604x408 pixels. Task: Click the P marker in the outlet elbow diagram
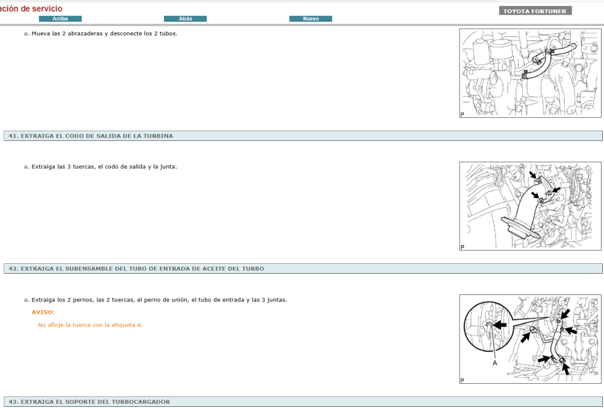[462, 247]
